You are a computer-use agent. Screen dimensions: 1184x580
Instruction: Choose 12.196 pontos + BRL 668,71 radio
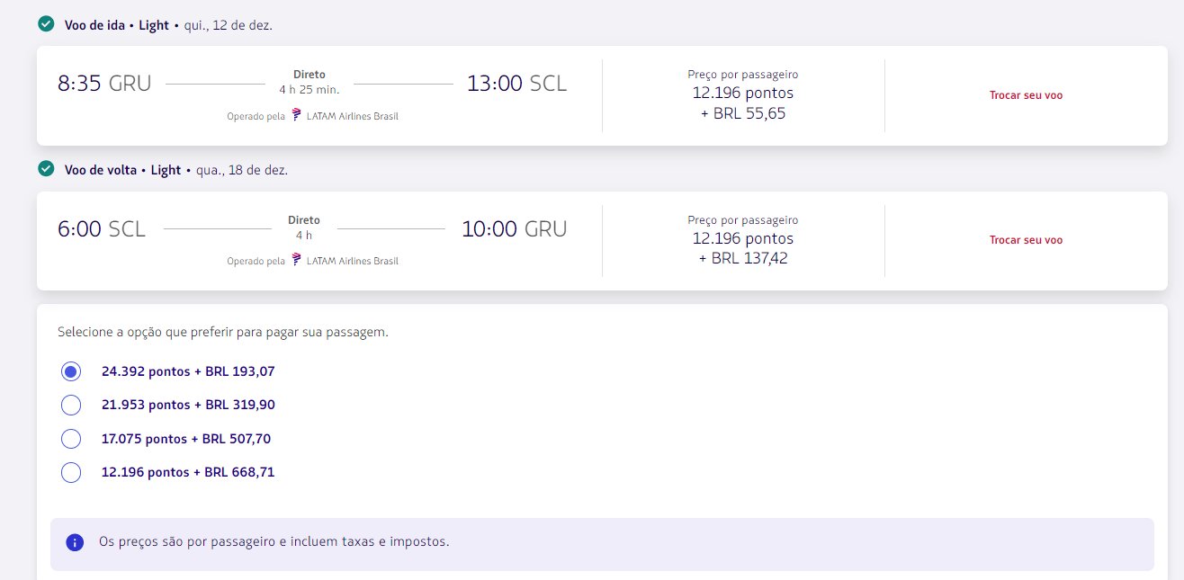click(x=71, y=472)
